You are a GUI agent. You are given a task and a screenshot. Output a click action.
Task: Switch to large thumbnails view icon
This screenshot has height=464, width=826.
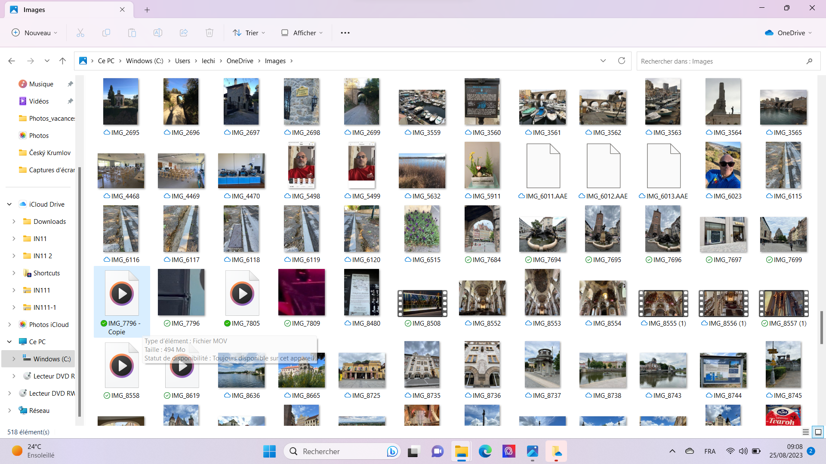coord(818,432)
